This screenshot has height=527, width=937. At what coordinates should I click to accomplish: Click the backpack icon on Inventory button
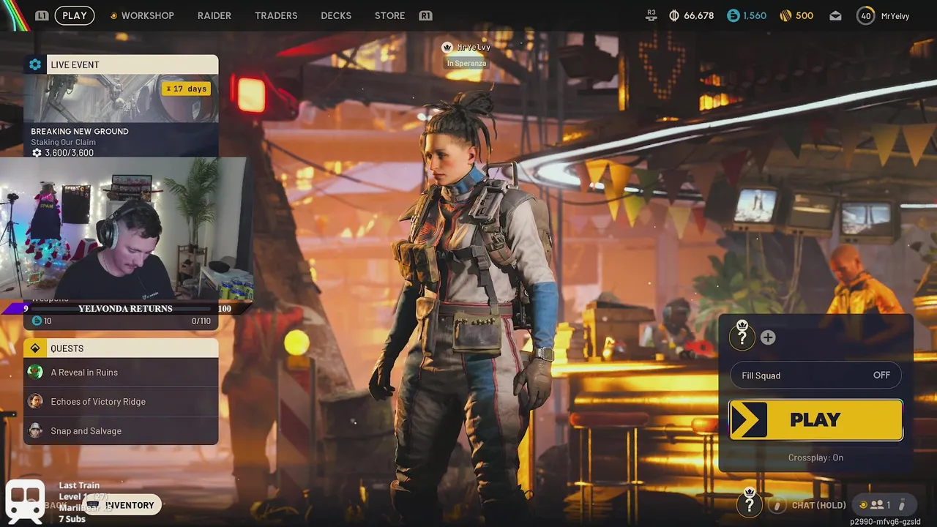click(94, 505)
